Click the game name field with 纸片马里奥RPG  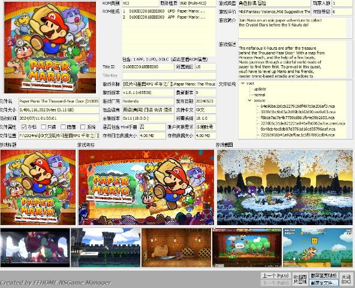pyautogui.click(x=169, y=84)
